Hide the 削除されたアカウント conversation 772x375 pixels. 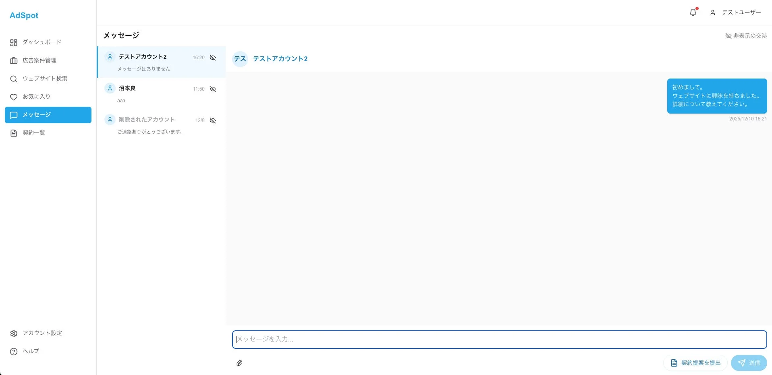pyautogui.click(x=213, y=120)
